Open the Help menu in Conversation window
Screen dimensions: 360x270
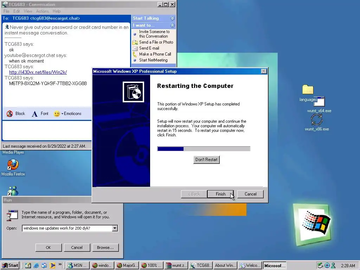(57, 11)
